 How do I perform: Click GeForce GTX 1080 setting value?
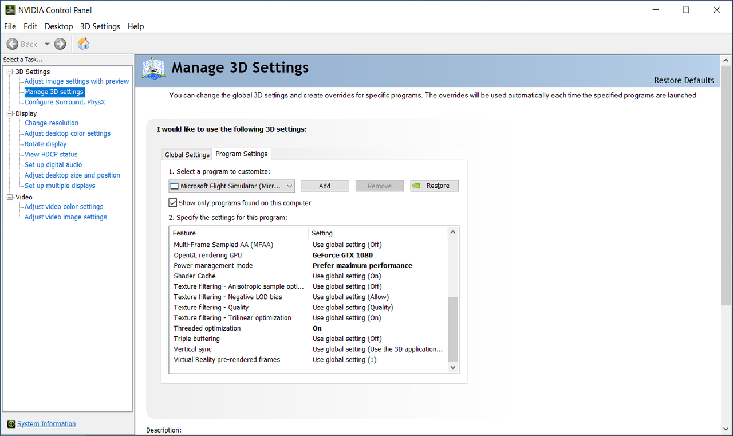coord(342,255)
